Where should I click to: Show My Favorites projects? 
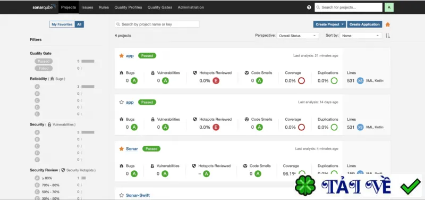62,24
